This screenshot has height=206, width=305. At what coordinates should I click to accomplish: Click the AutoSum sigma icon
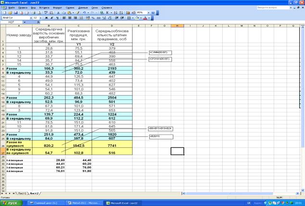pos(107,12)
